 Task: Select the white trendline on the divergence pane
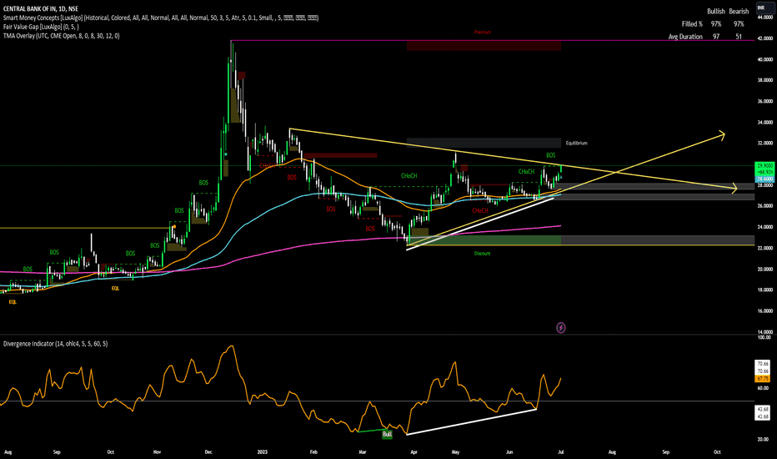tap(471, 421)
